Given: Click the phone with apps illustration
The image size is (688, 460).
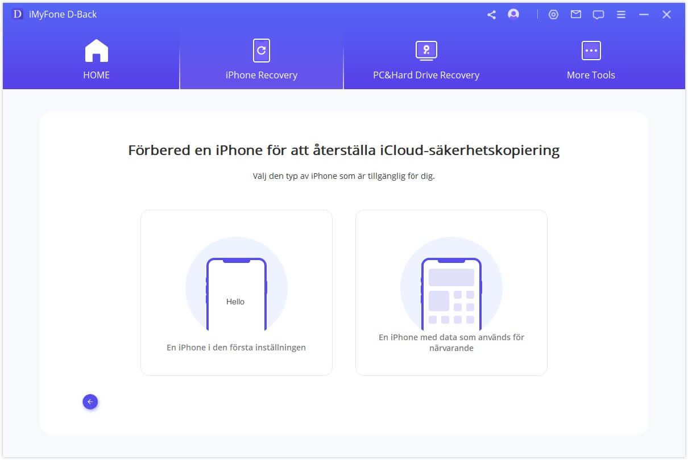Looking at the screenshot, I should coord(451,284).
